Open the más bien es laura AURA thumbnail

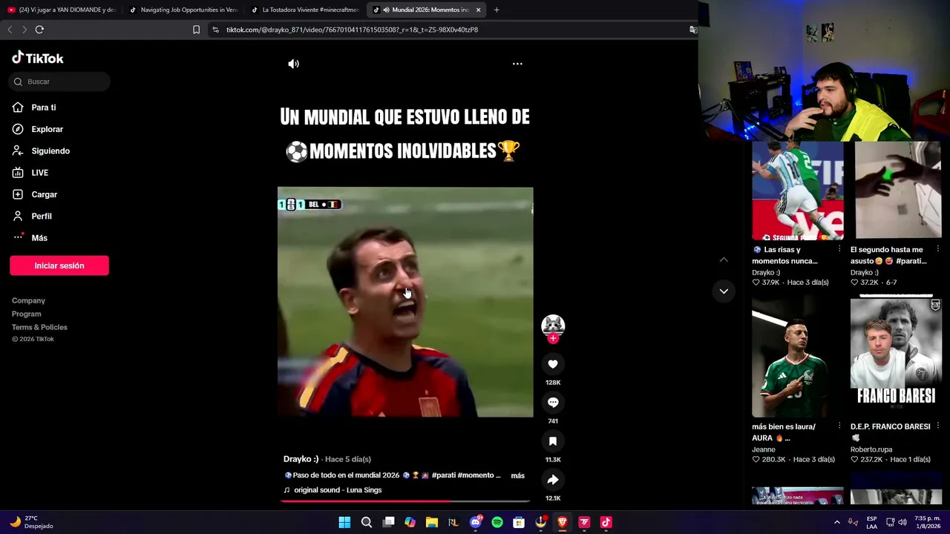coord(798,357)
